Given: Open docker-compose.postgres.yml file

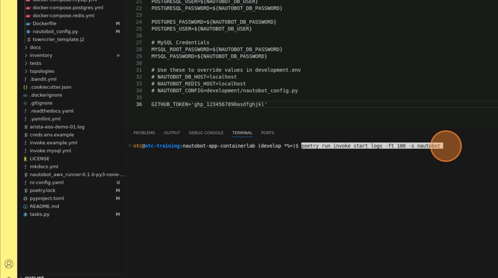Looking at the screenshot, I should pos(68,8).
